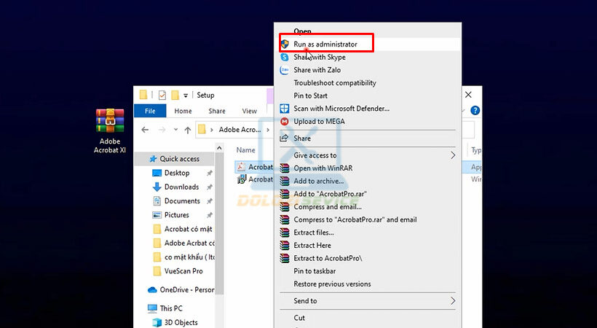597x328 pixels.
Task: Click the Properties quick access toolbar icon
Action: coord(162,95)
